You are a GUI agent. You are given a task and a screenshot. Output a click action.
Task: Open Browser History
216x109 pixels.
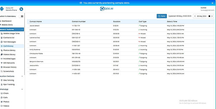pyautogui.click(x=10, y=67)
